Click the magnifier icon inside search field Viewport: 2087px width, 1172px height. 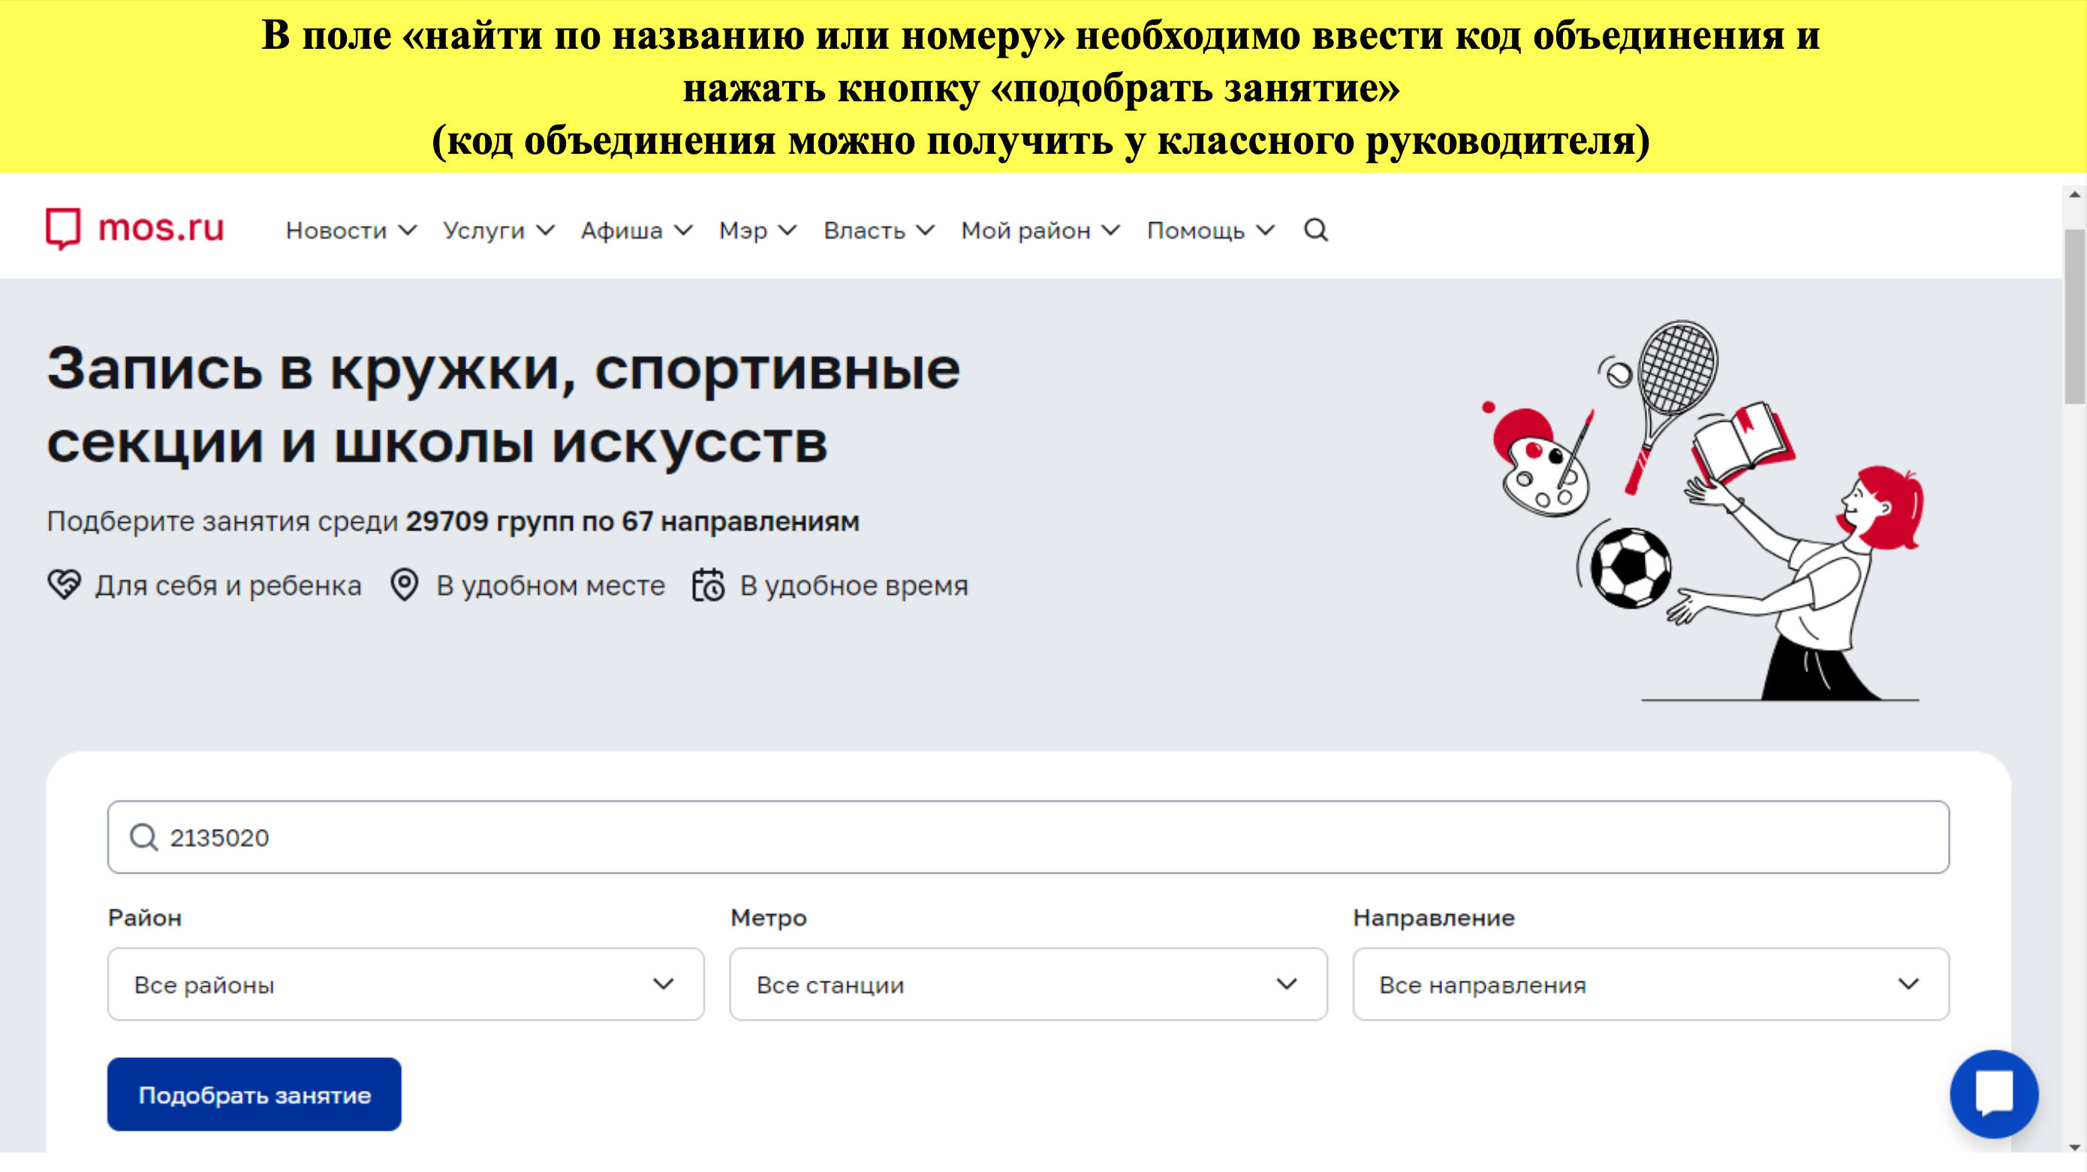144,837
